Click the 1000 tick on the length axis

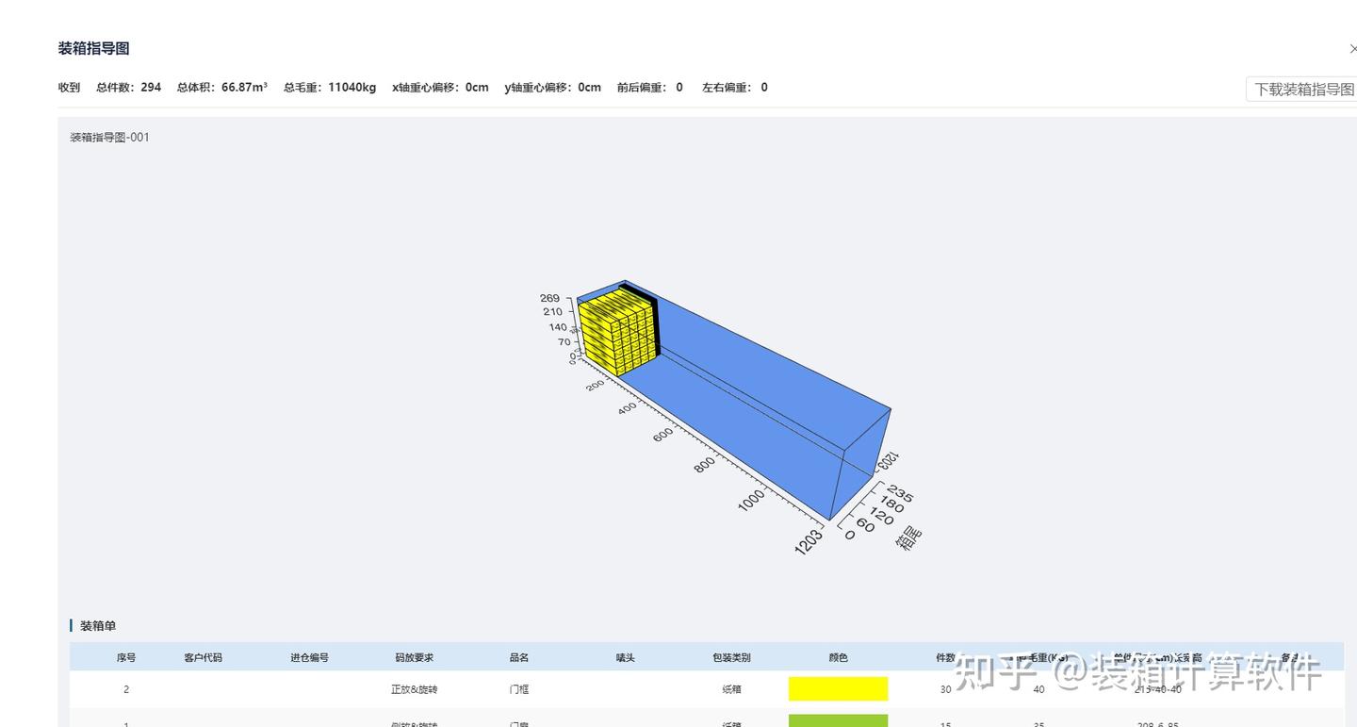pos(752,501)
